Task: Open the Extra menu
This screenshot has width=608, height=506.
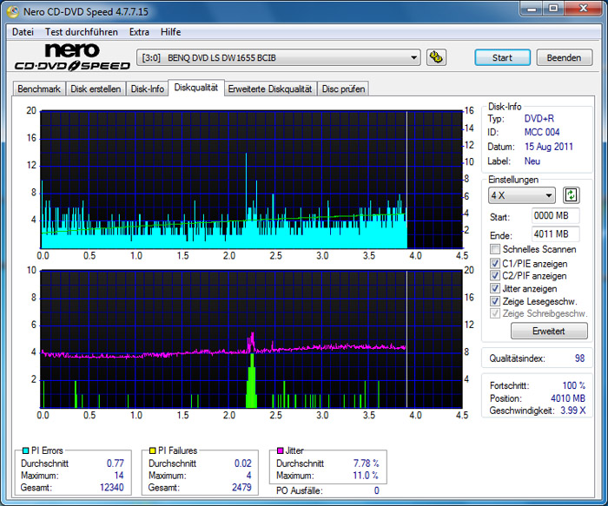Action: [x=139, y=32]
